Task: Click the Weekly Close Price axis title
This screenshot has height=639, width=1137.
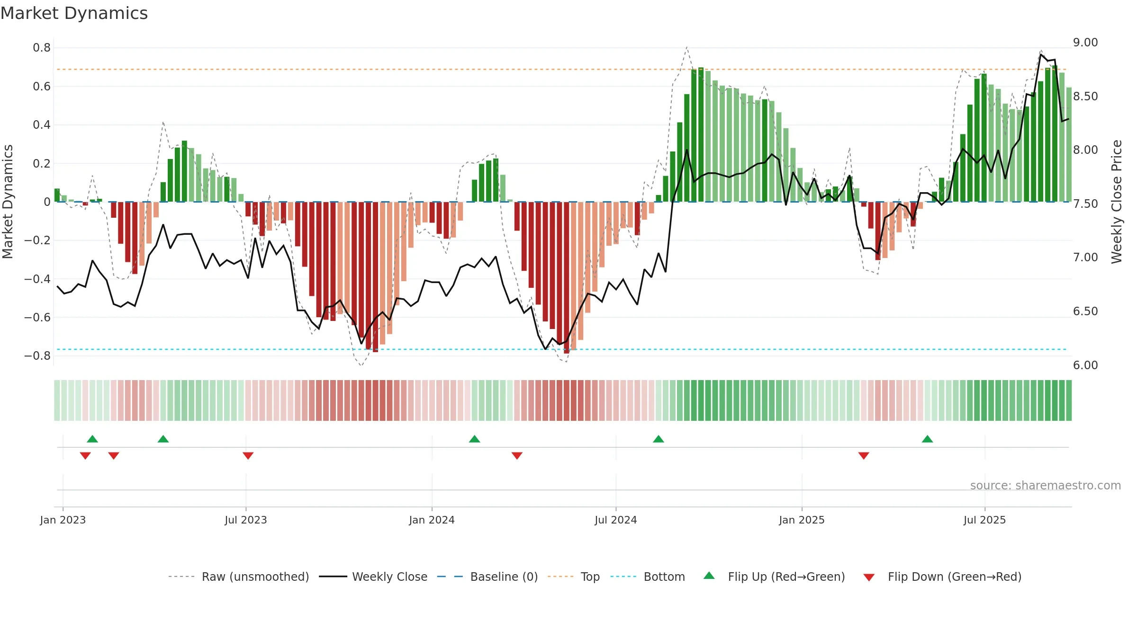Action: pos(1117,202)
